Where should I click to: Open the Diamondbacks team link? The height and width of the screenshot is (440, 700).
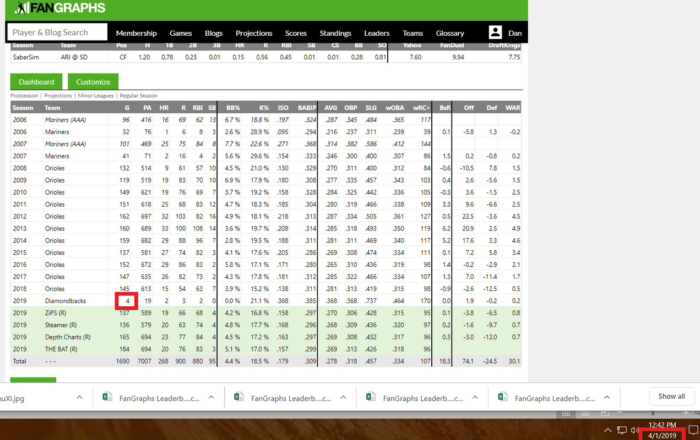(x=66, y=301)
